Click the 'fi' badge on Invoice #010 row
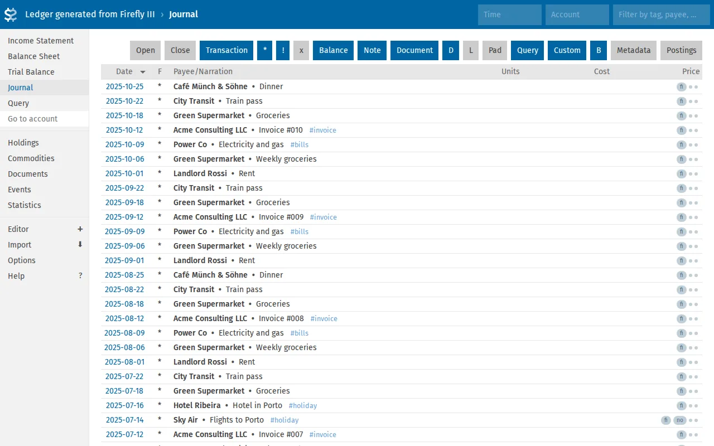The image size is (714, 446). (681, 130)
